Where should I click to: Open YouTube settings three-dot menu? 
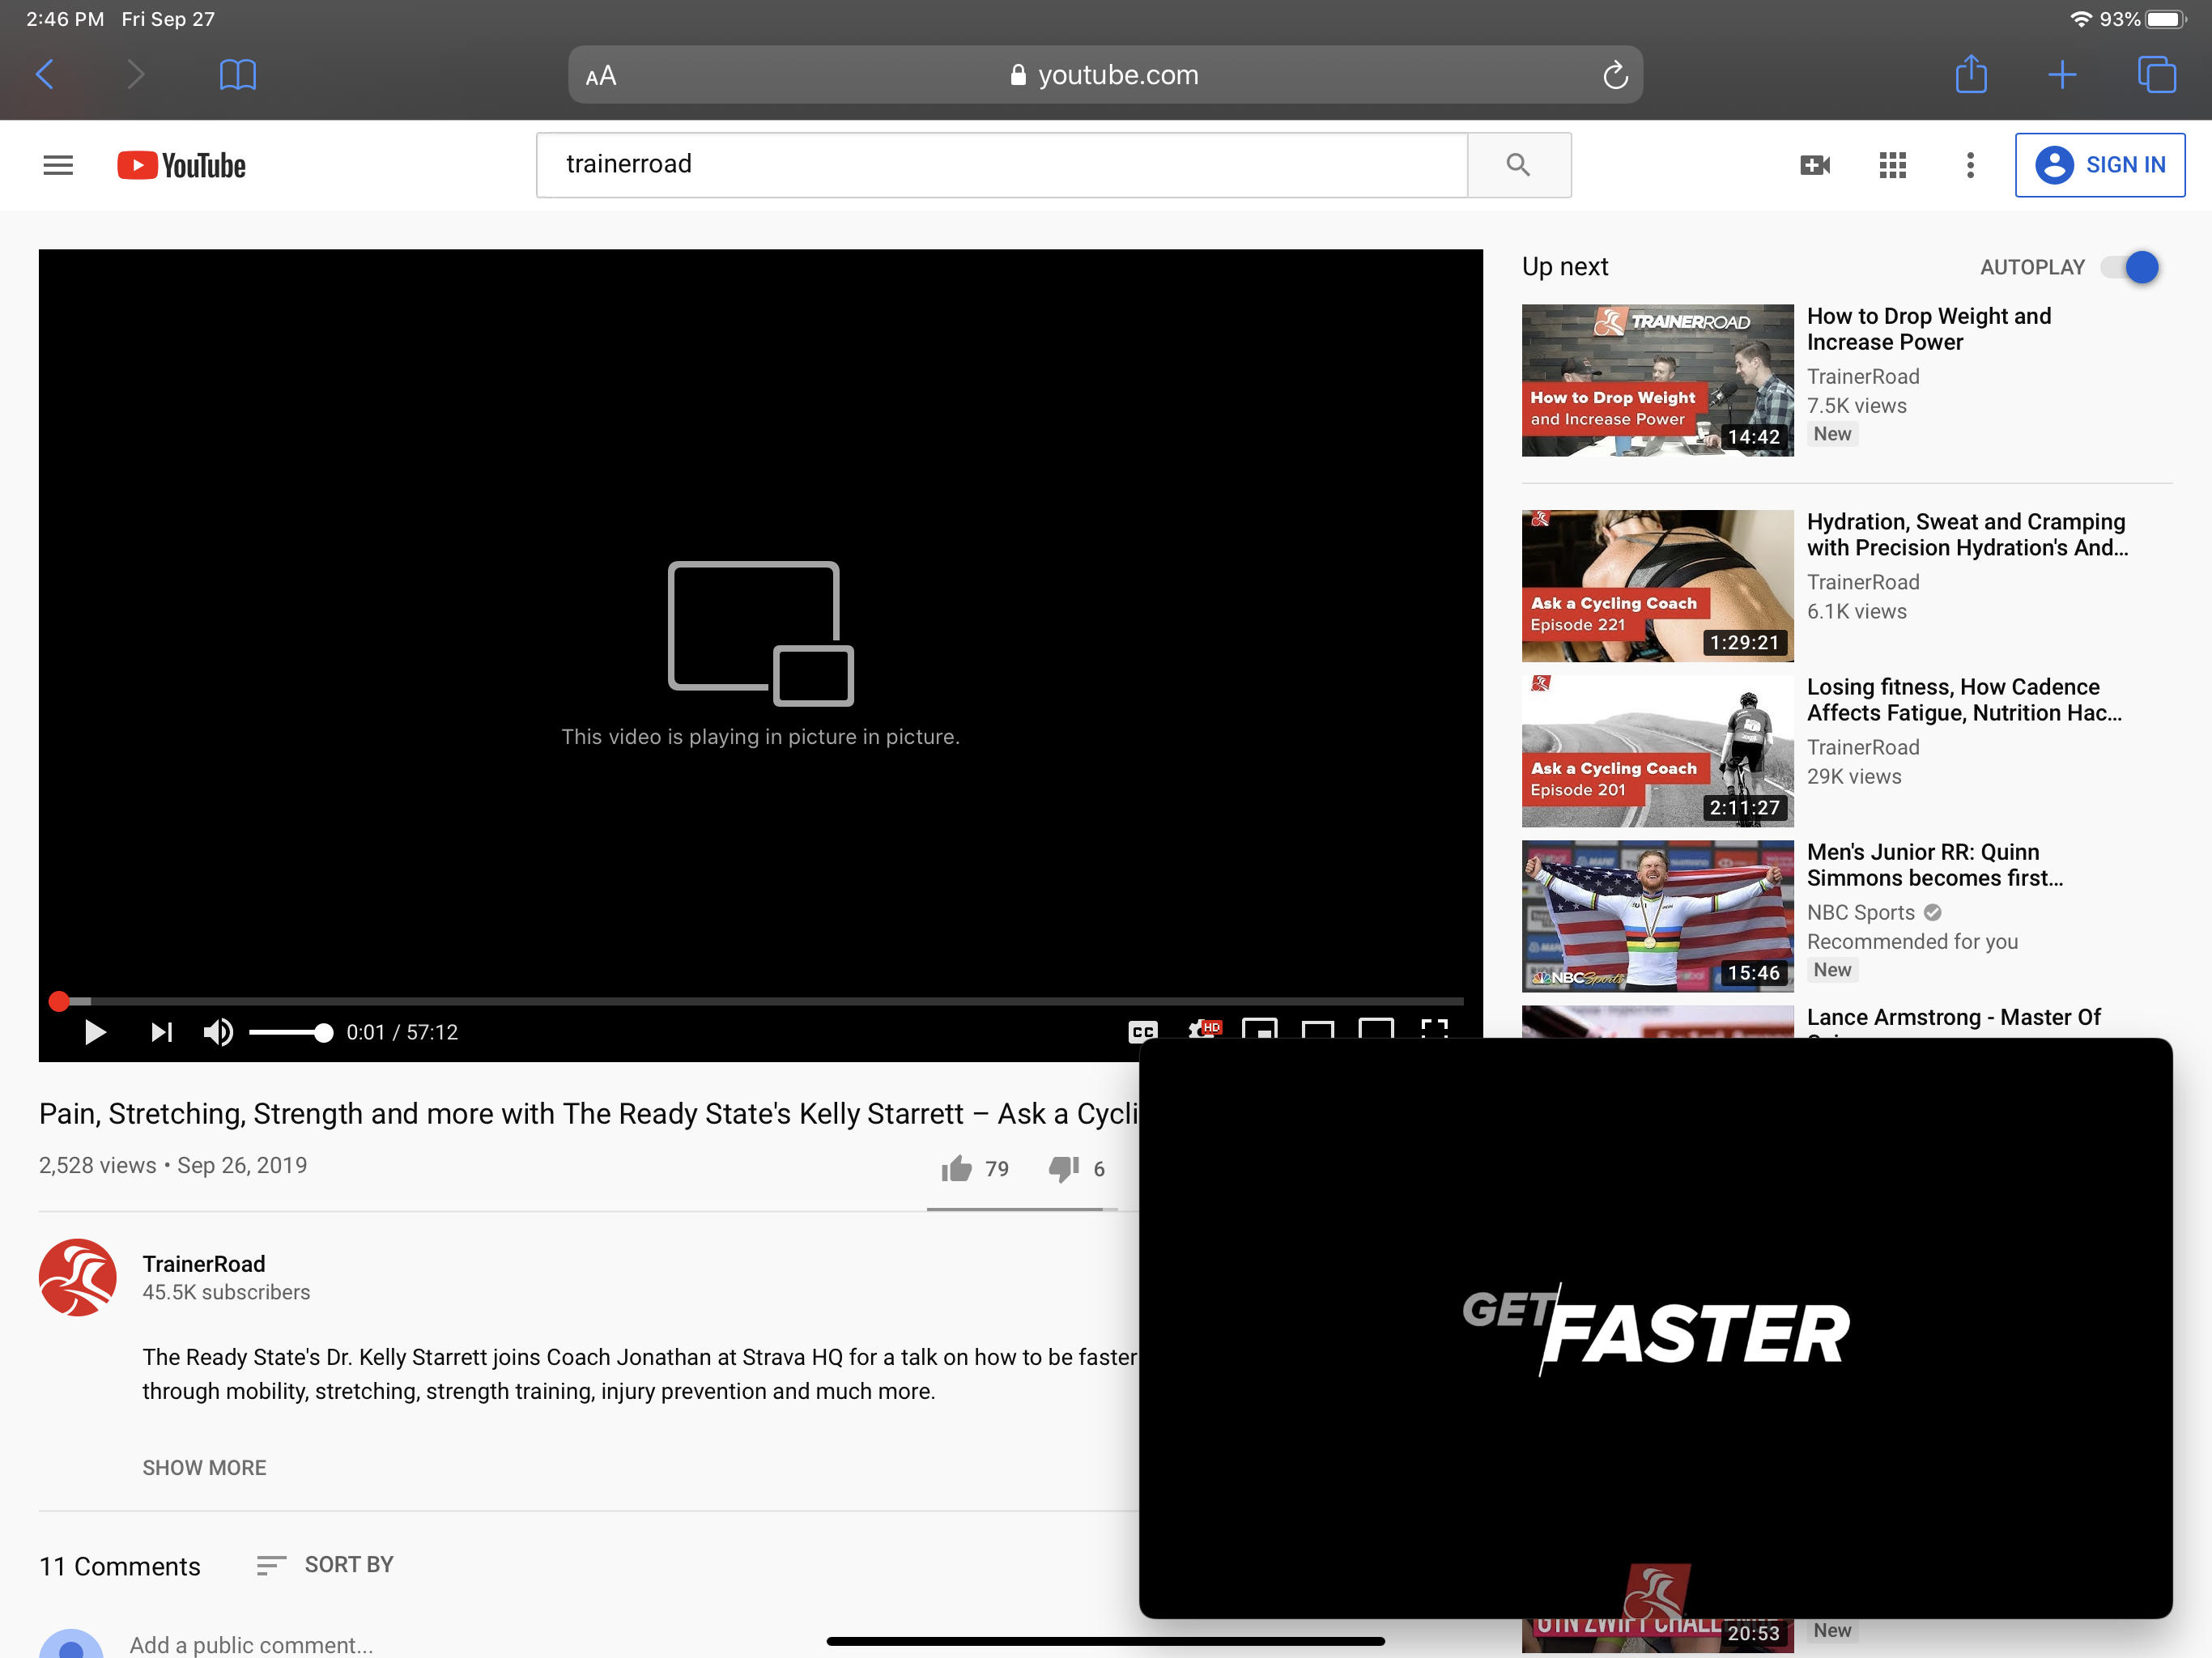point(1970,165)
